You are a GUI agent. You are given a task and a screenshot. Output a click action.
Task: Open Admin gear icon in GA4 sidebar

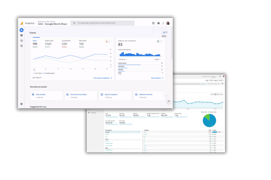[21, 104]
